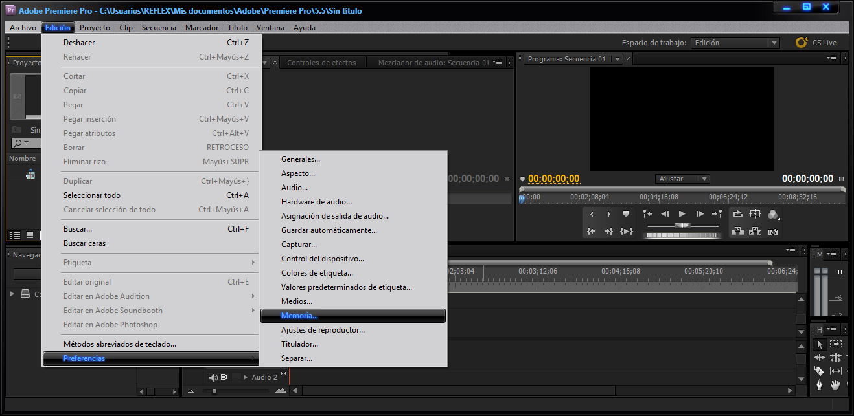Expand Audio 2 track triangle
Image resolution: width=854 pixels, height=416 pixels.
[246, 377]
